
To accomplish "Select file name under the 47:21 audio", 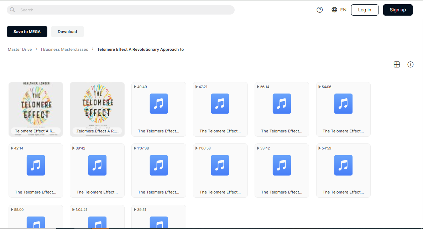I will 220,131.
